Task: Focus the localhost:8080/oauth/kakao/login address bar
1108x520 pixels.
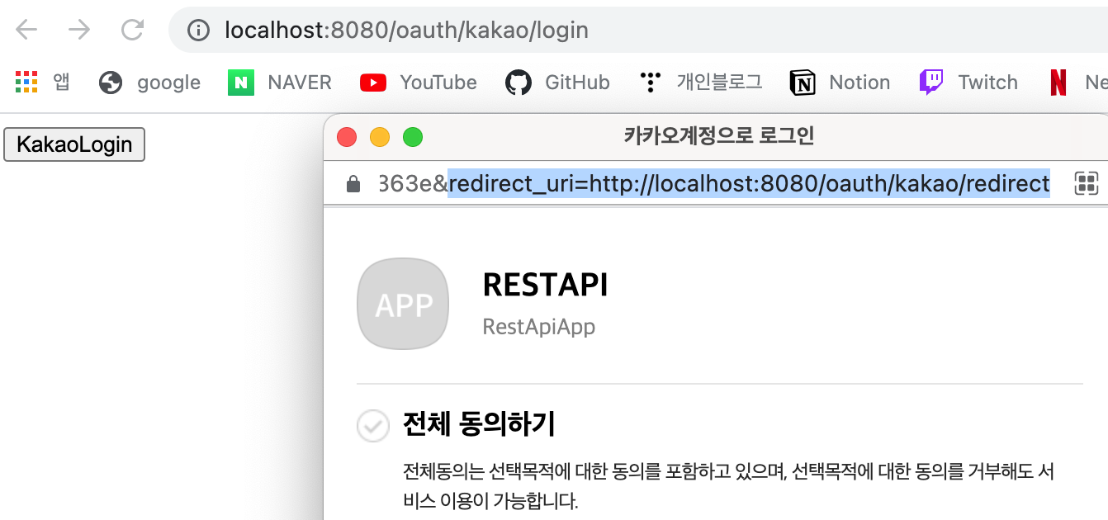Action: (x=638, y=31)
